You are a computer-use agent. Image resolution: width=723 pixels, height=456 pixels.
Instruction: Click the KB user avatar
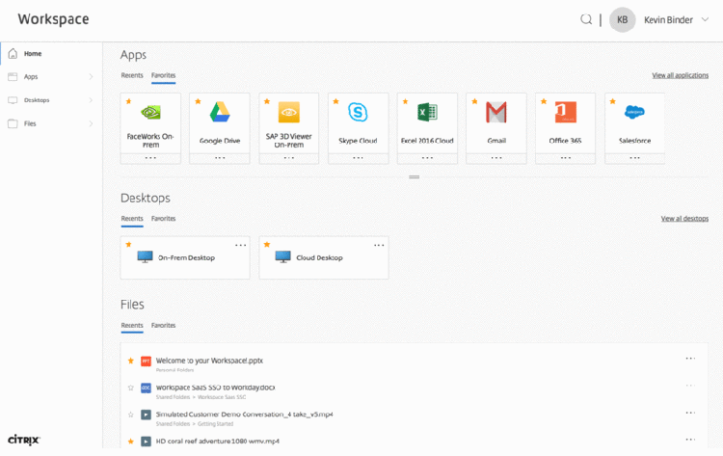tap(622, 20)
